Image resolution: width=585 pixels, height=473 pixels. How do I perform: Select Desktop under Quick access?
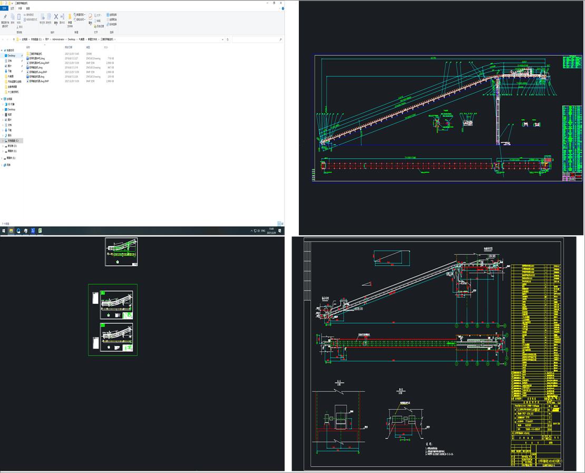[12, 55]
